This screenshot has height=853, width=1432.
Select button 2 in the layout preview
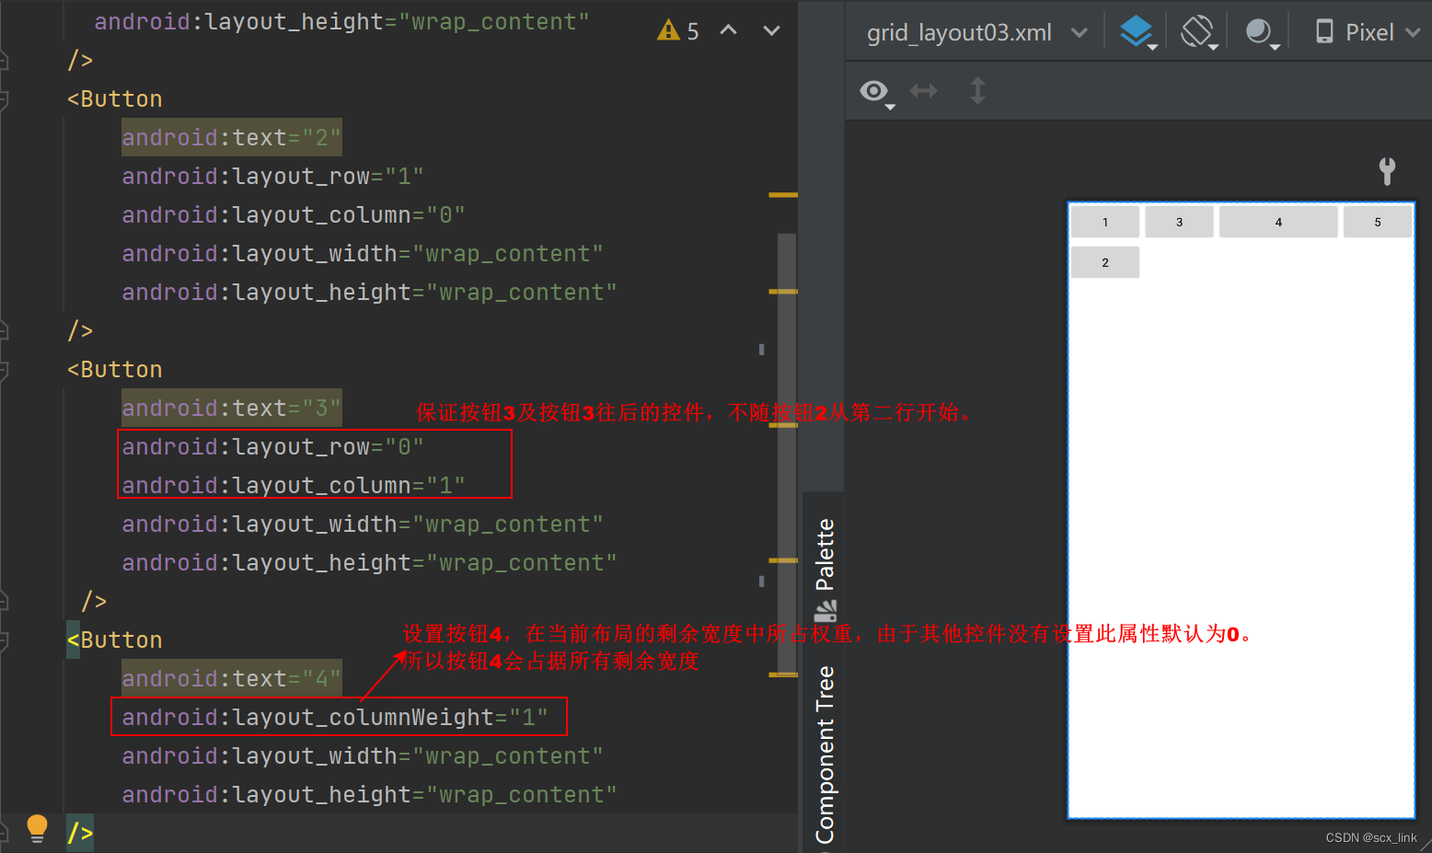1105,262
